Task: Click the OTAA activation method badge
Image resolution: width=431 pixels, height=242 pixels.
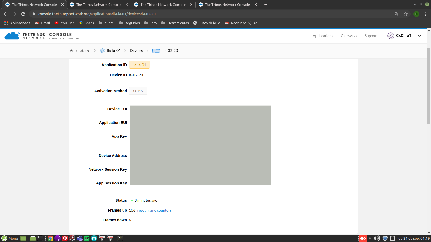Action: [138, 91]
